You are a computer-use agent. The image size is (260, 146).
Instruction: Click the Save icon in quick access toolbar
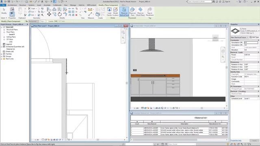(9, 2)
